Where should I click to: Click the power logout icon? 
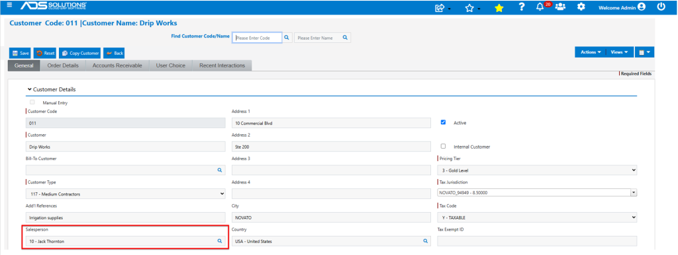pyautogui.click(x=661, y=7)
